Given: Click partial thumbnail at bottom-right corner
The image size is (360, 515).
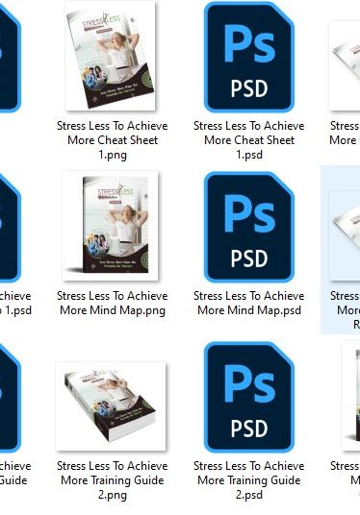Looking at the screenshot, I should [351, 396].
